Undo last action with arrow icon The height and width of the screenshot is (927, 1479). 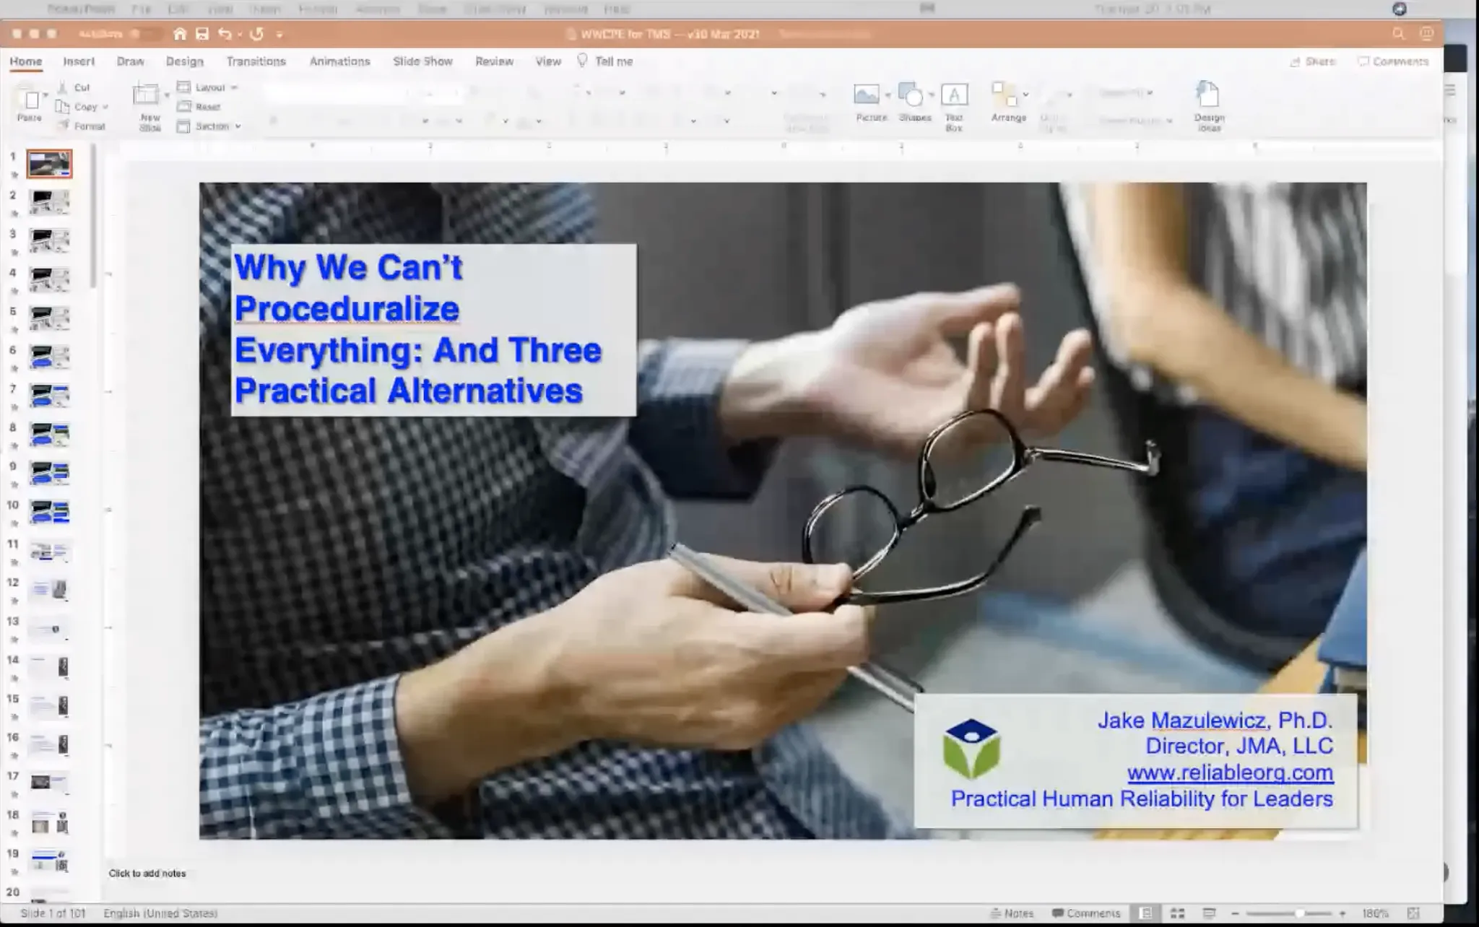point(225,34)
